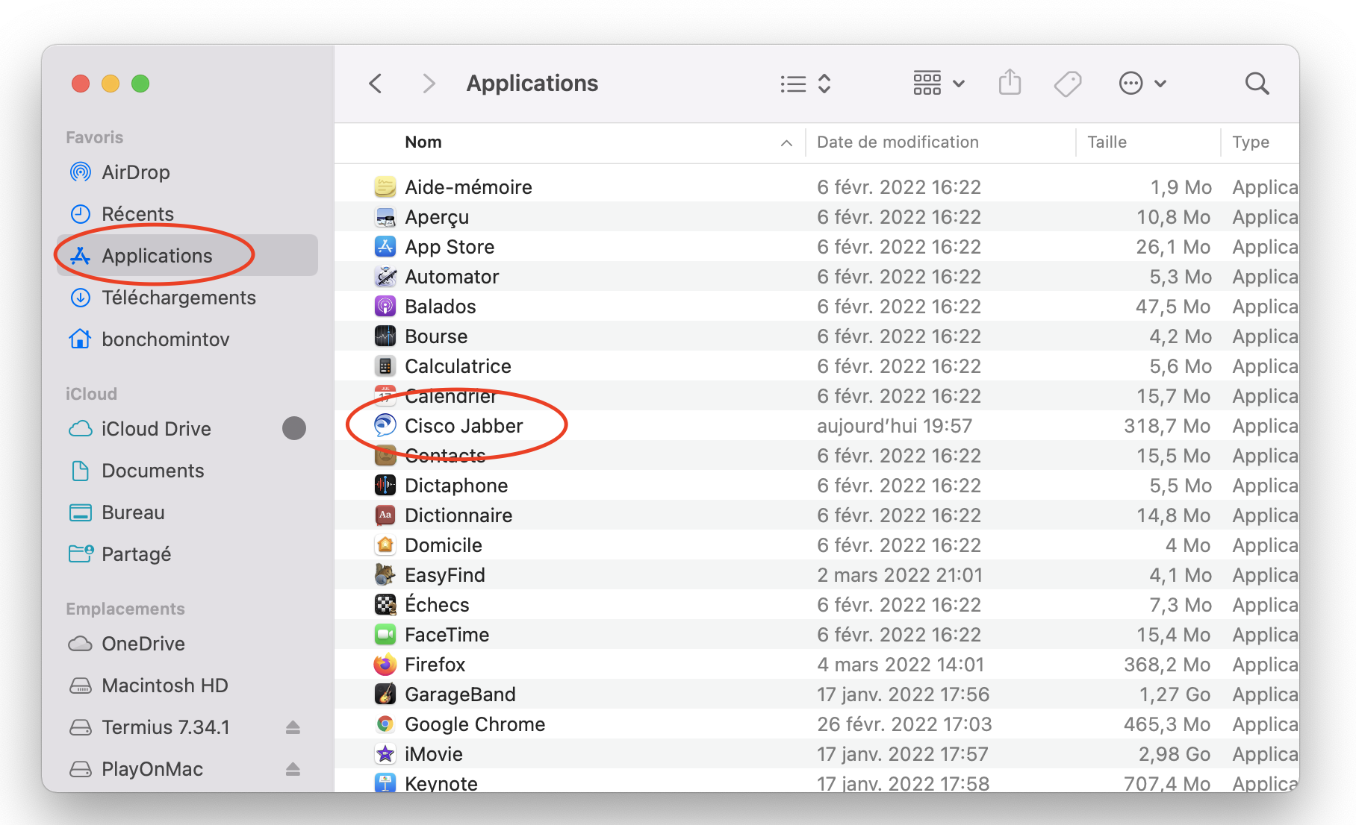Click iCloud Drive sync status indicator
Image resolution: width=1356 pixels, height=825 pixels.
pyautogui.click(x=294, y=429)
